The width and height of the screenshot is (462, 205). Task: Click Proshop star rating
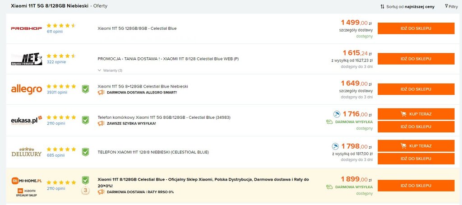point(61,26)
